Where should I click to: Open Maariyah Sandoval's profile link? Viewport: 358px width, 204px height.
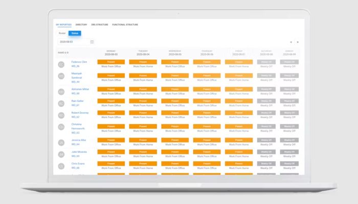click(x=77, y=75)
